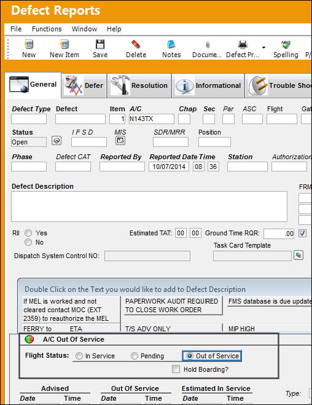Image resolution: width=312 pixels, height=405 pixels.
Task: Switch to the General tab
Action: [33, 85]
